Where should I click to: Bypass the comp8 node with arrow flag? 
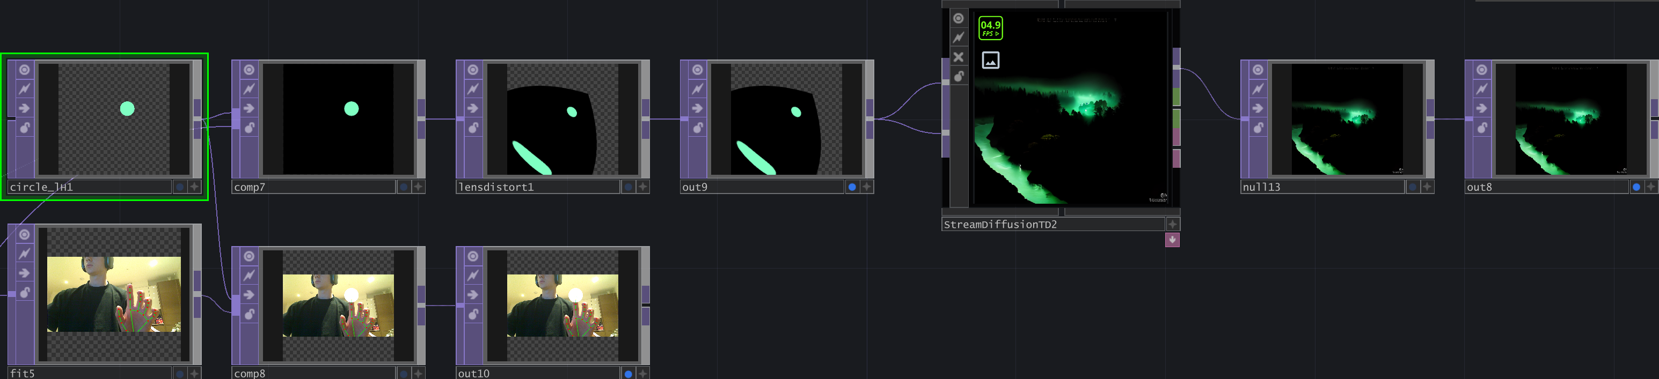(249, 295)
